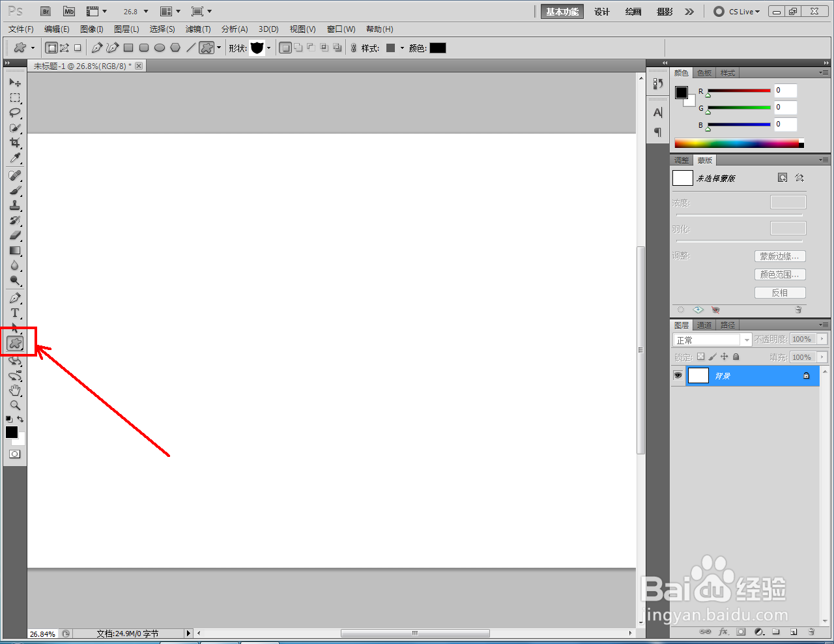Open the 文件(F) menu
834x644 pixels.
pyautogui.click(x=21, y=29)
